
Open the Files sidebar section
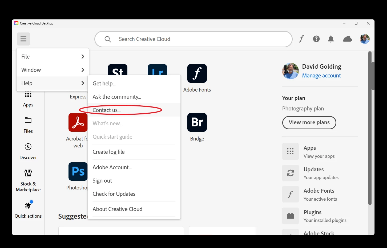point(28,125)
